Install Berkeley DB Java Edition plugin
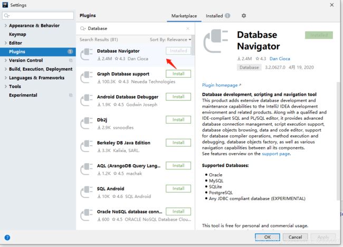The image size is (343, 247). pyautogui.click(x=178, y=142)
